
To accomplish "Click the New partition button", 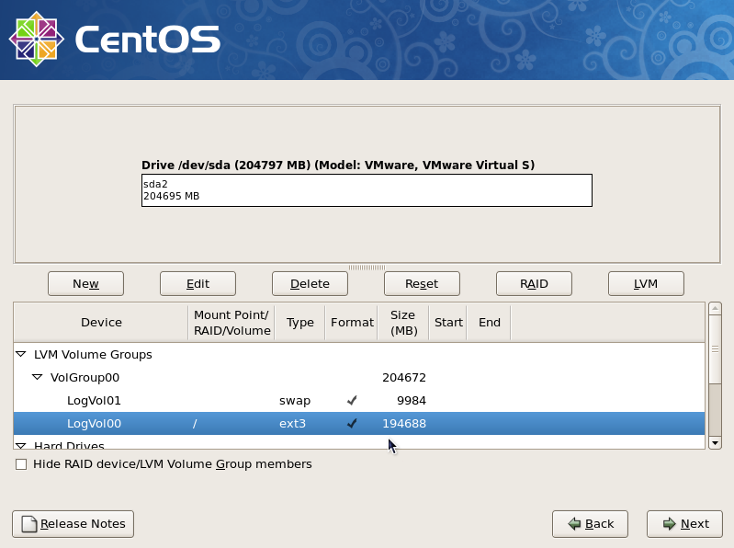I will click(85, 284).
